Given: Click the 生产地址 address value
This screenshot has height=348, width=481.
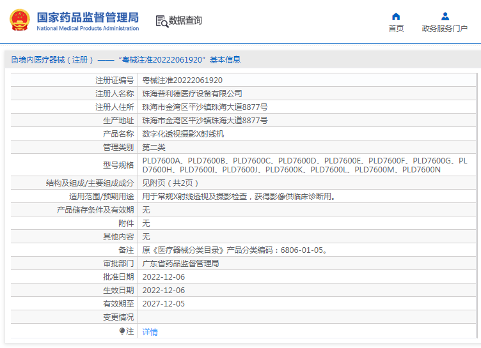Looking at the screenshot, I should (x=205, y=121).
